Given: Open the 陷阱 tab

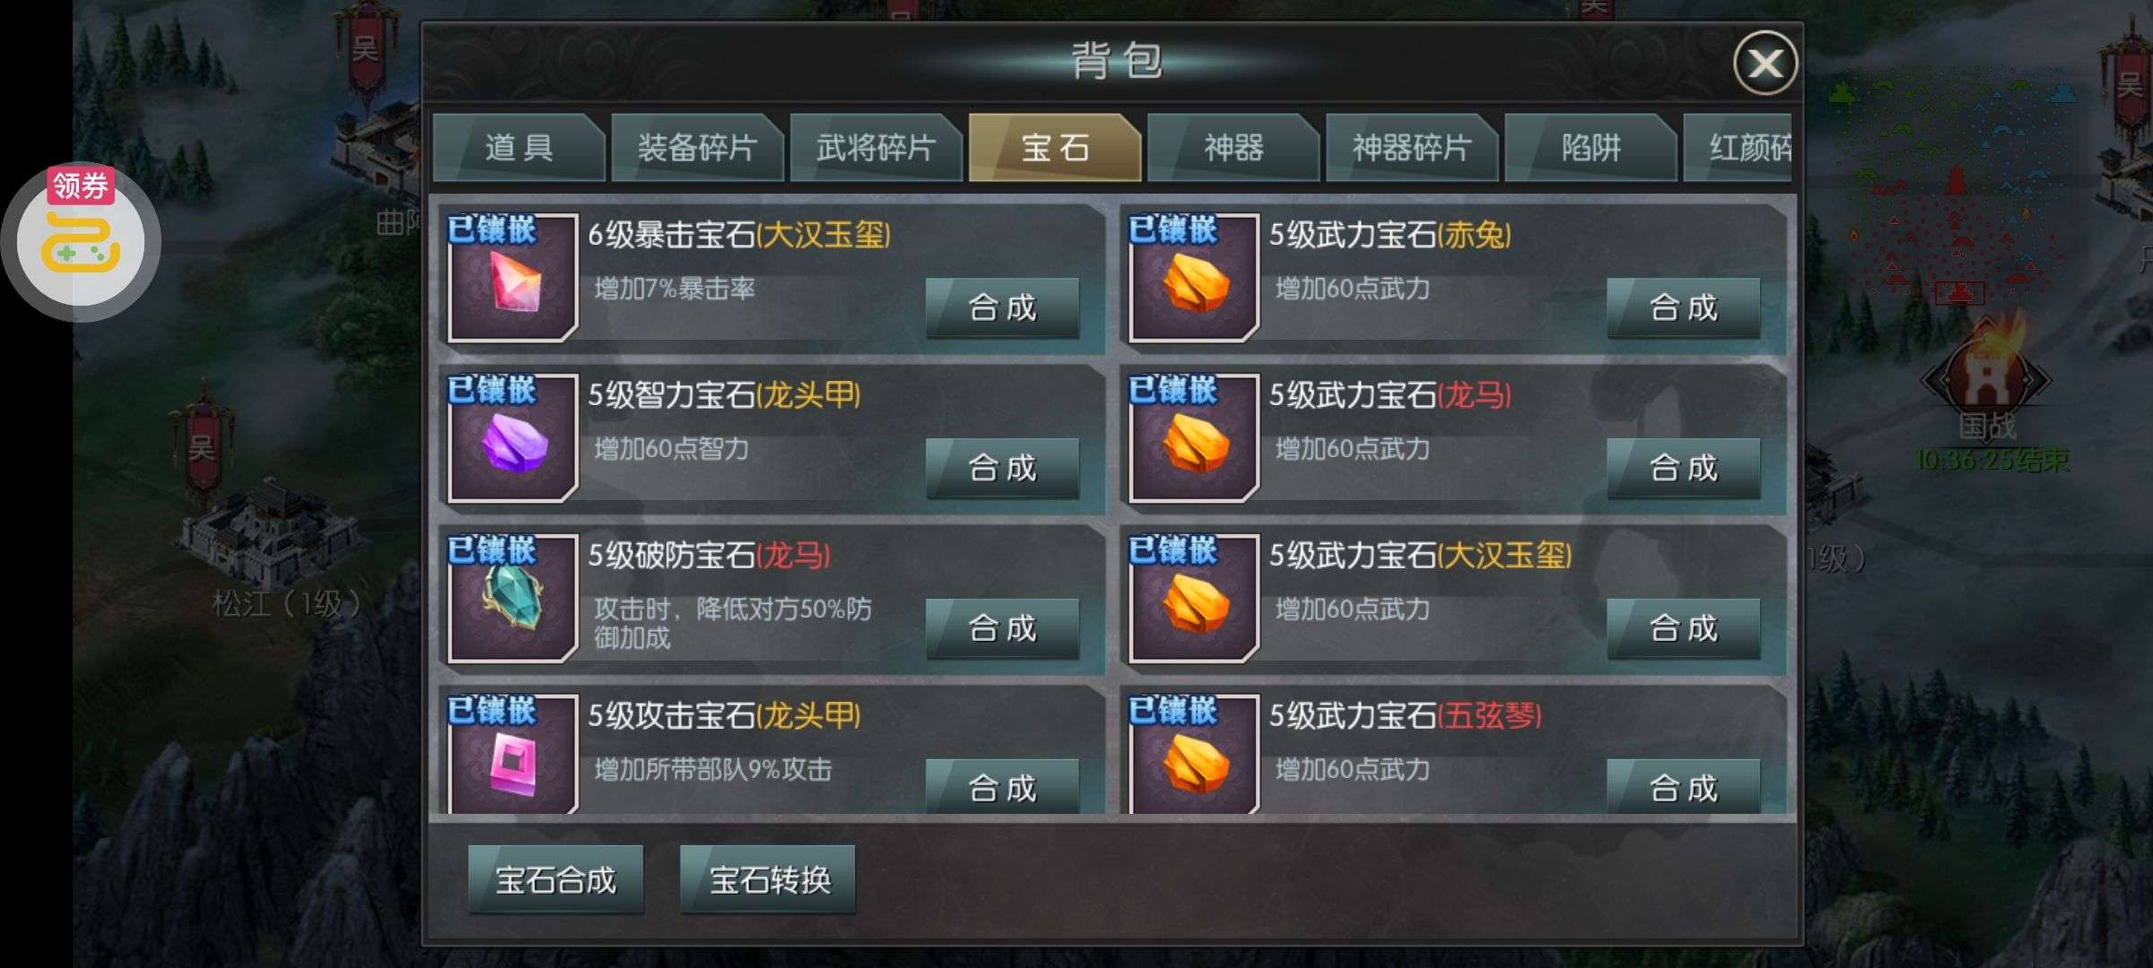Looking at the screenshot, I should [x=1591, y=147].
